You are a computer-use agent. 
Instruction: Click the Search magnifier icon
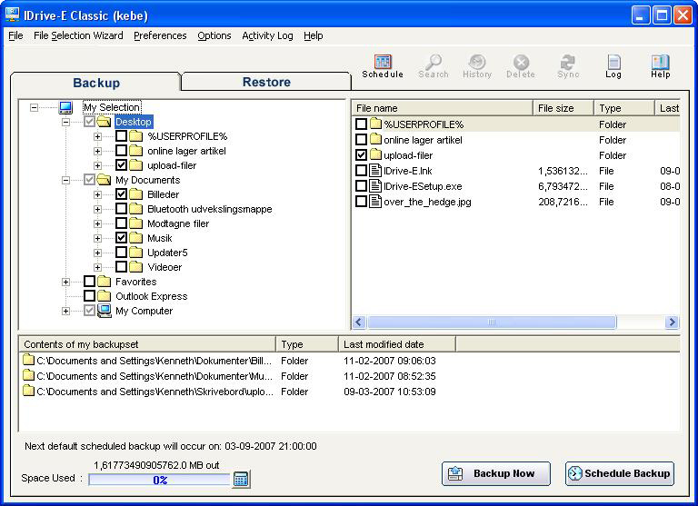[x=434, y=64]
